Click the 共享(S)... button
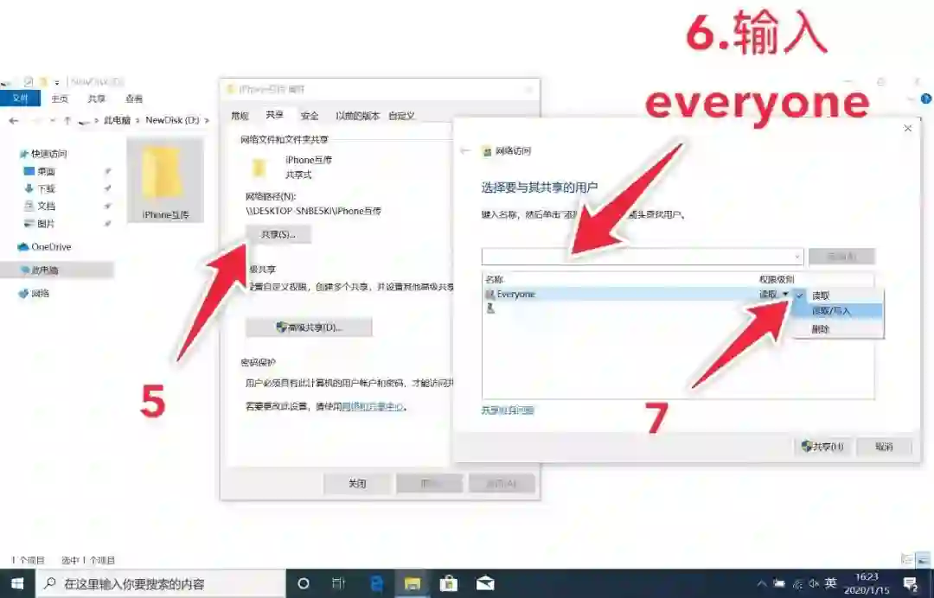The image size is (934, 598). (278, 234)
